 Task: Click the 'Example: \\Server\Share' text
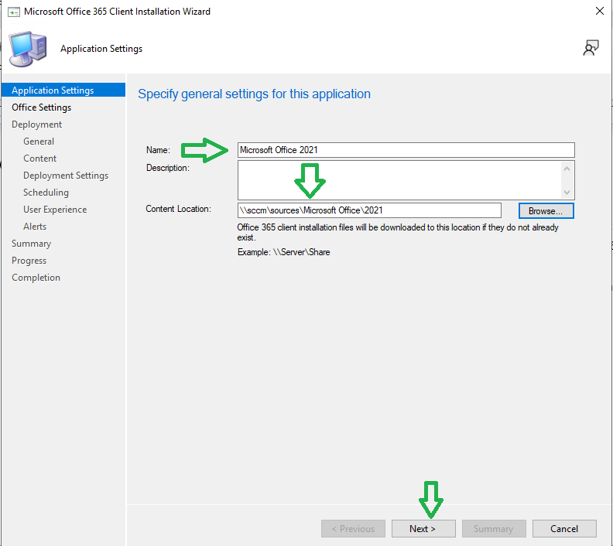pyautogui.click(x=284, y=252)
